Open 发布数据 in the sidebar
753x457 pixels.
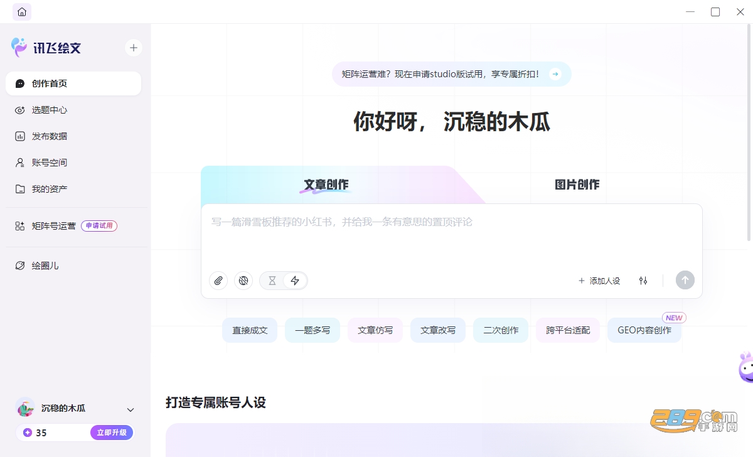(x=73, y=136)
